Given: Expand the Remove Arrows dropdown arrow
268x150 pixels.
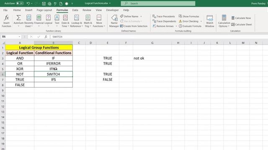Looking at the screenshot, I should click(176, 26).
